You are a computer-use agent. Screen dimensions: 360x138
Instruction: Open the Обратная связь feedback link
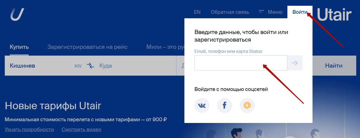point(230,12)
